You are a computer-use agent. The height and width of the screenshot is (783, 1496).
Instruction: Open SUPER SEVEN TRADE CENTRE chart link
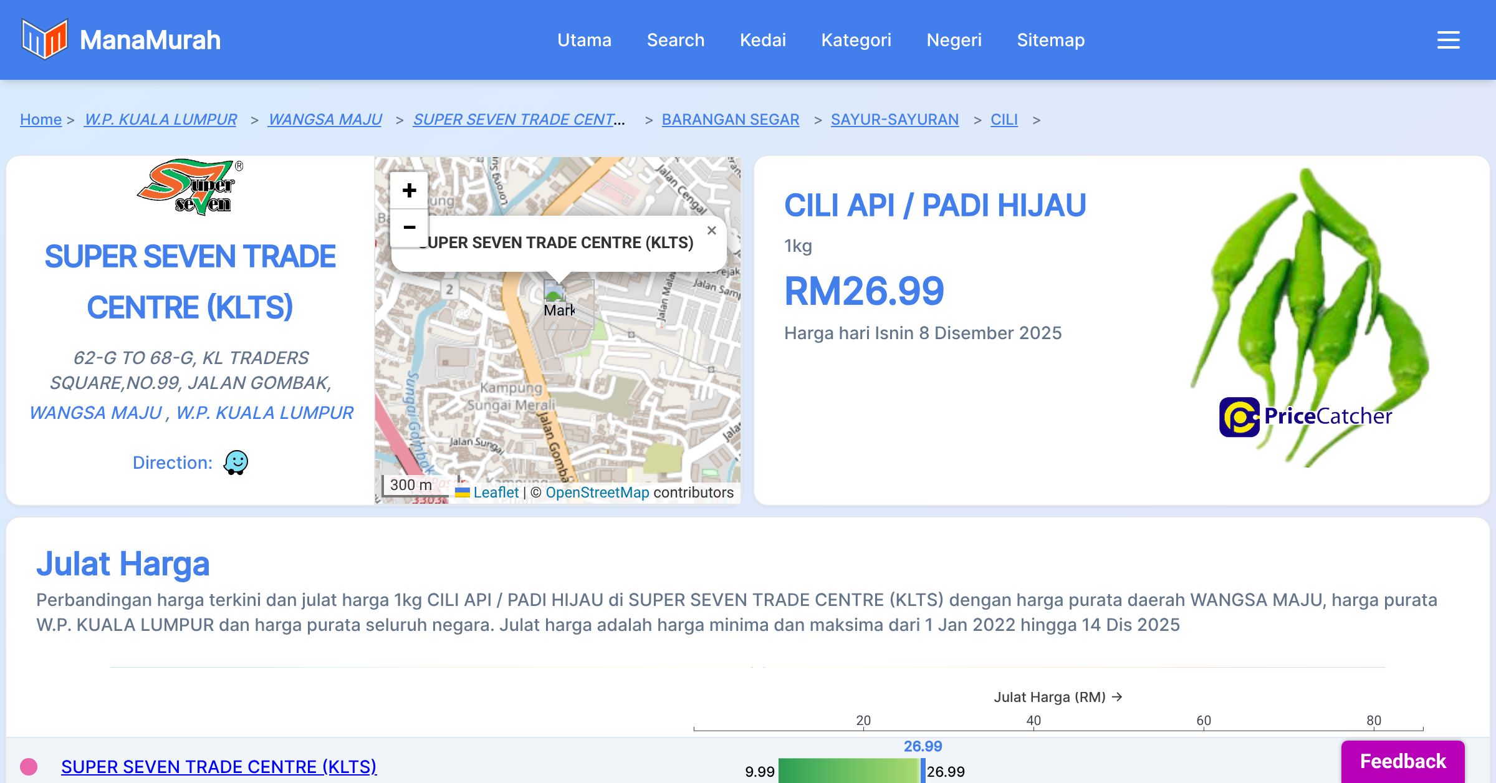(219, 766)
